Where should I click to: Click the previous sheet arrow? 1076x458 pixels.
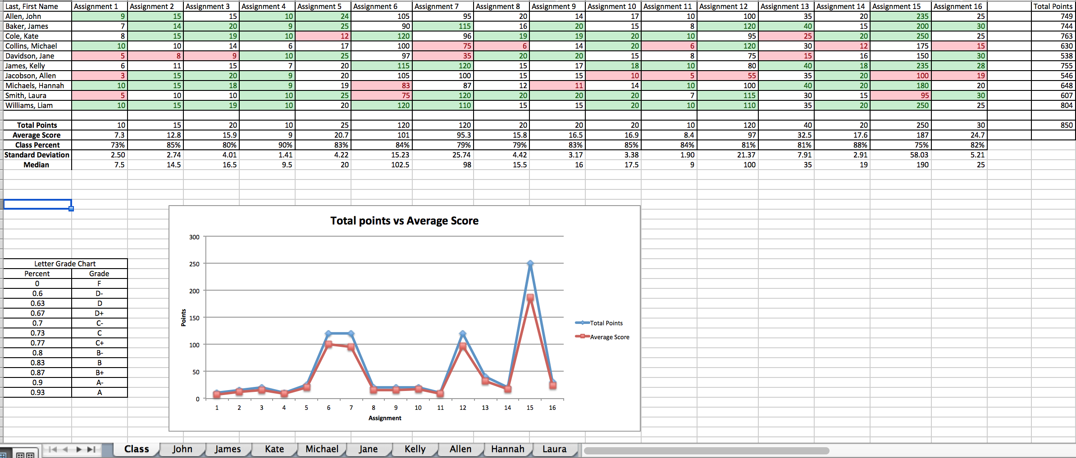[x=66, y=449]
